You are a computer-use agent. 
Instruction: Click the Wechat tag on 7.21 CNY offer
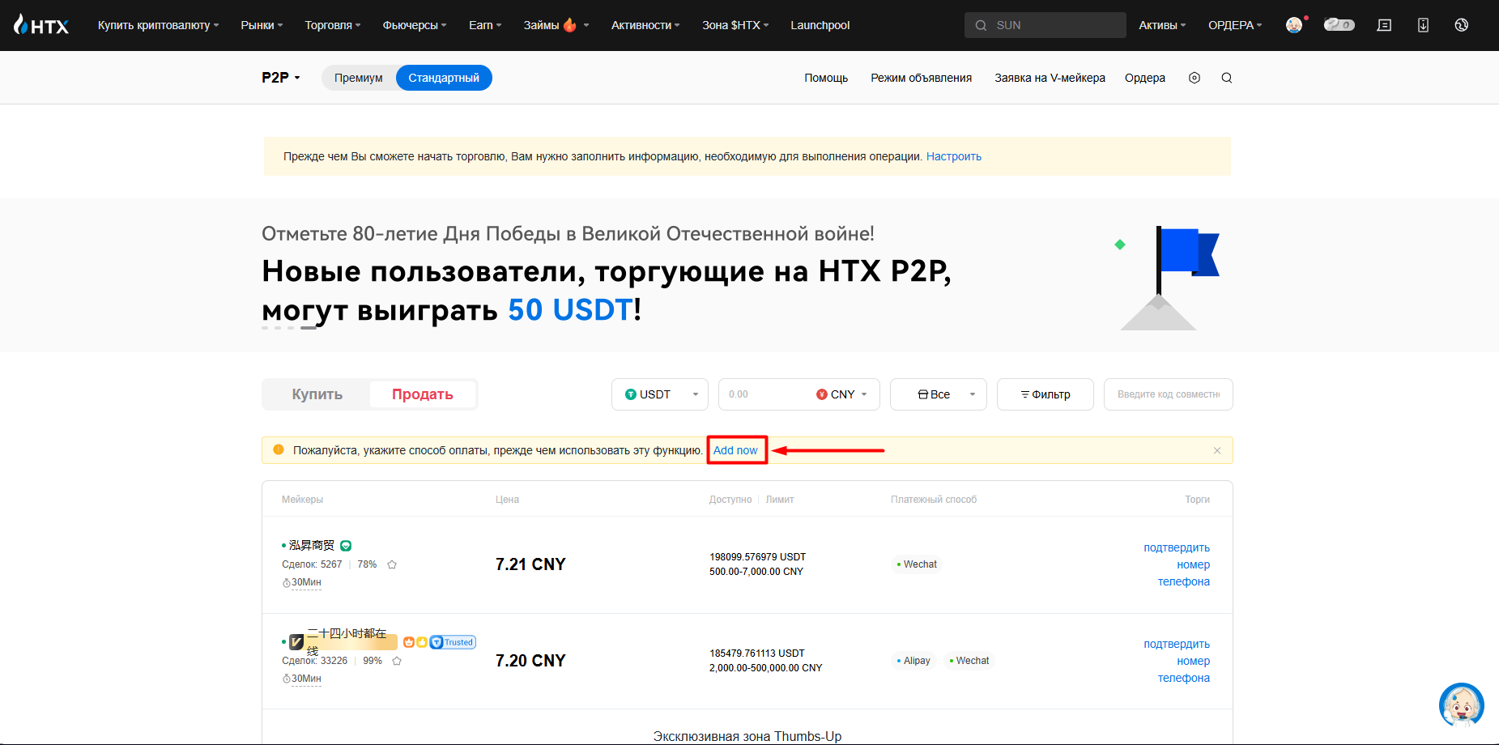click(x=917, y=564)
